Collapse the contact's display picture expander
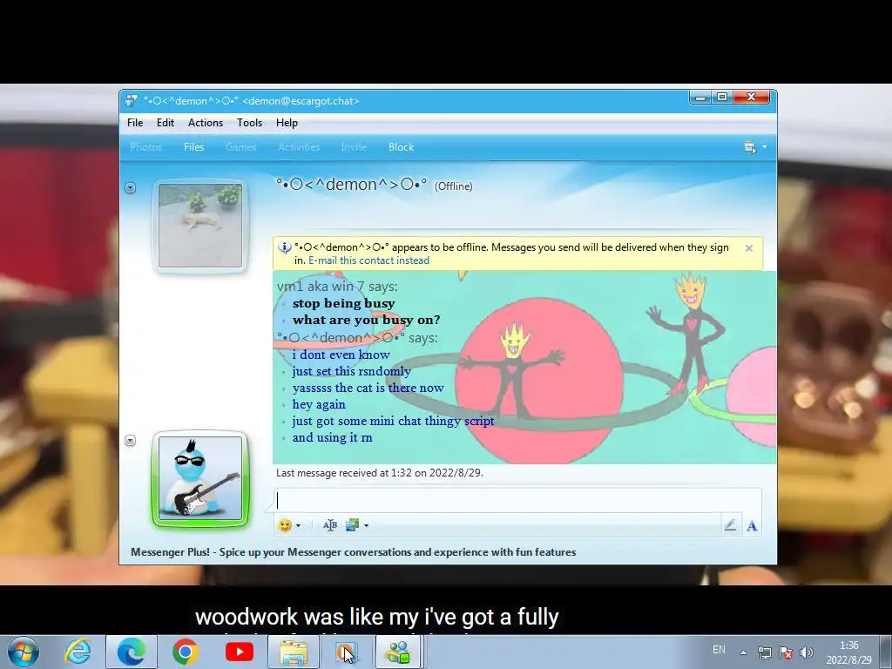This screenshot has height=669, width=892. pos(131,188)
